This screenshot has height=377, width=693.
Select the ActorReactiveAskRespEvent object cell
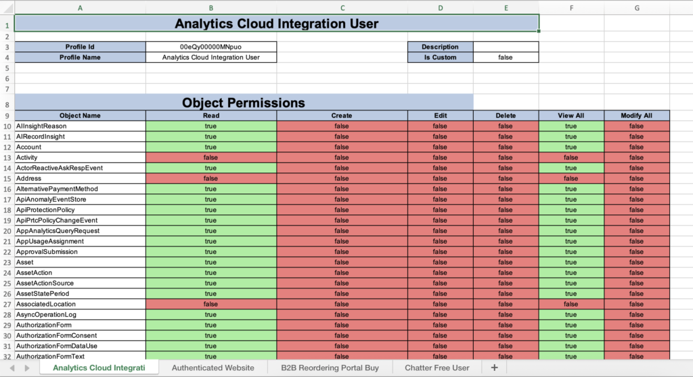coord(80,168)
